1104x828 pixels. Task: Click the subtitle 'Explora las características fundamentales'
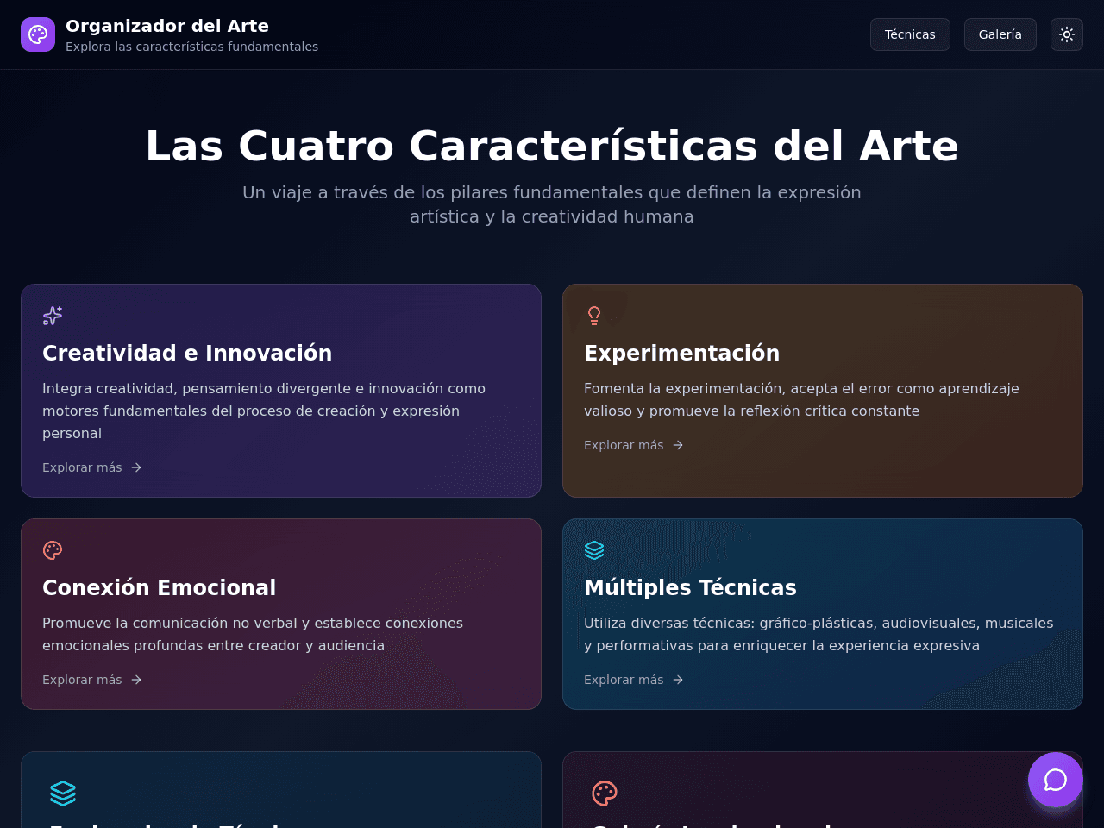(x=191, y=47)
